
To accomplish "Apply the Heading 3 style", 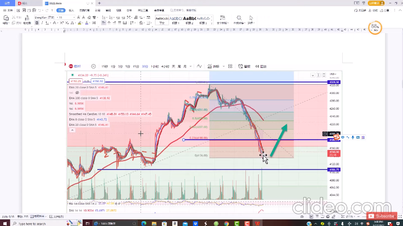I will coord(203,20).
